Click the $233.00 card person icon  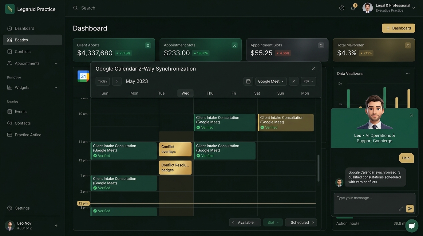click(235, 45)
